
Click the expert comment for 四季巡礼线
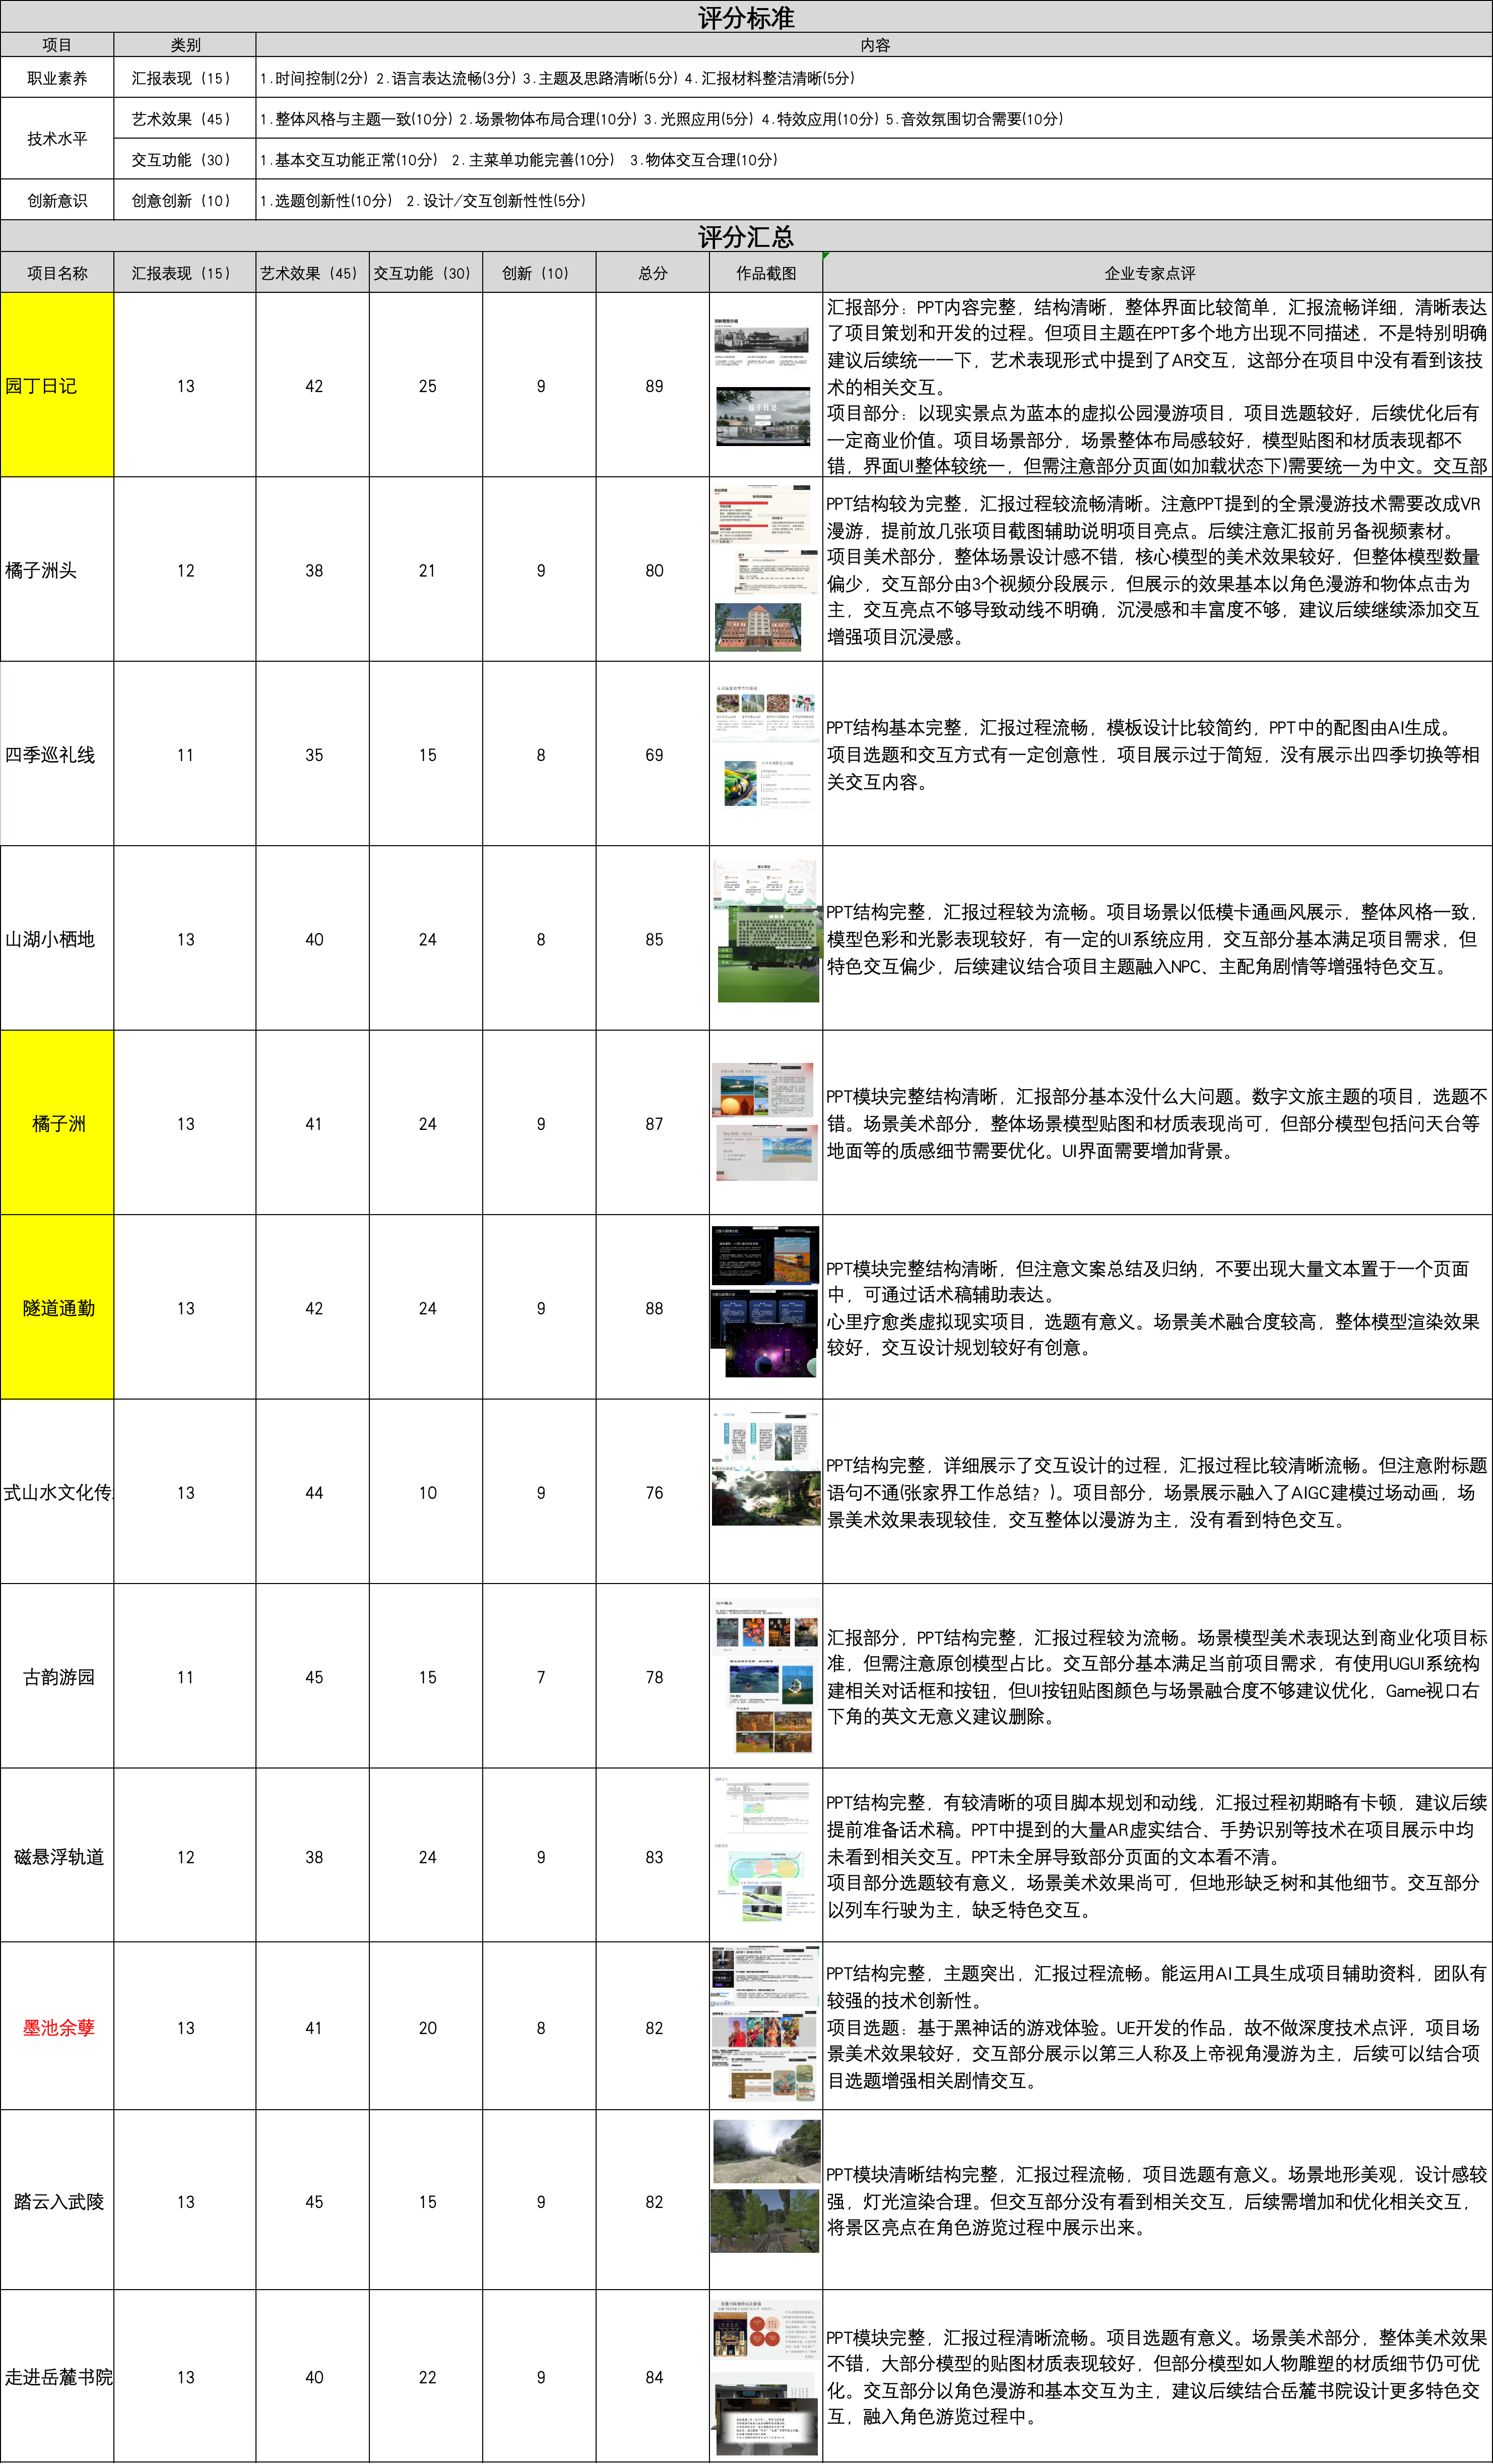click(x=1156, y=754)
